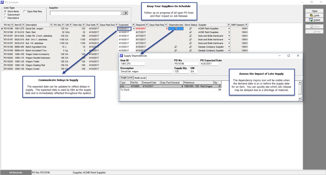The width and height of the screenshot is (326, 175).
Task: Click the Supply Qty field showing 125
Action: click(x=181, y=72)
